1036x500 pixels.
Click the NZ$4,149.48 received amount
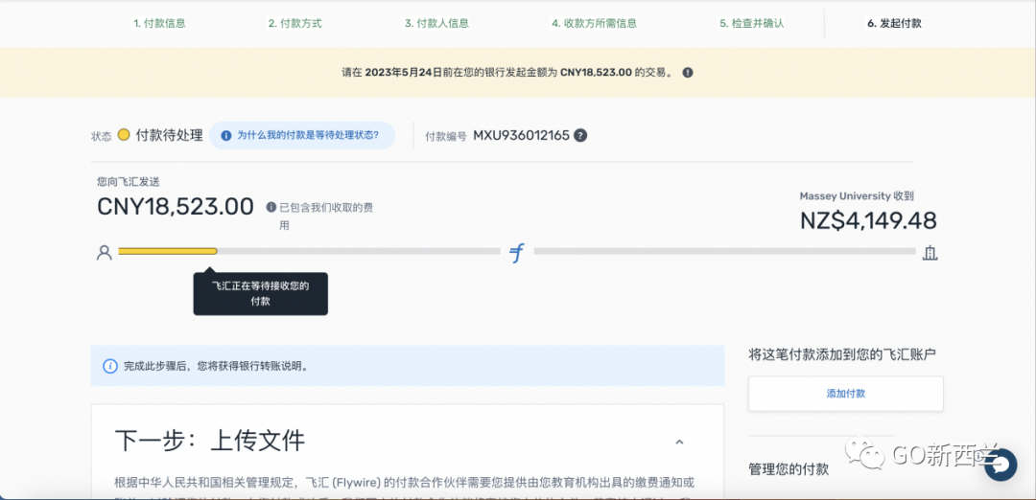coord(868,220)
